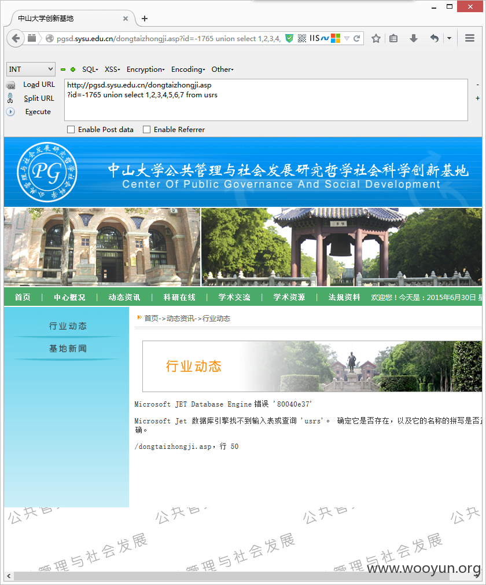
Task: Open the address bar history dropdown arrow
Action: 347,38
